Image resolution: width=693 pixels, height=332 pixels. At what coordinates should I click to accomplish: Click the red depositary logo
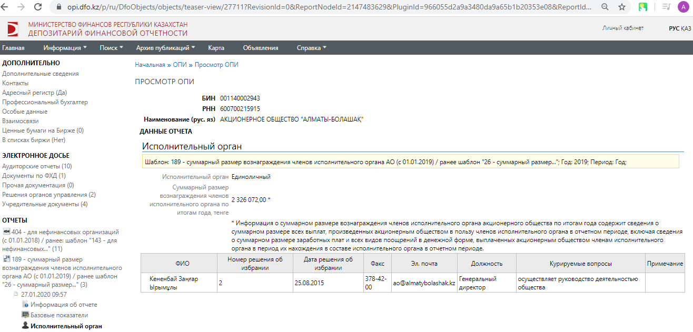(13, 29)
